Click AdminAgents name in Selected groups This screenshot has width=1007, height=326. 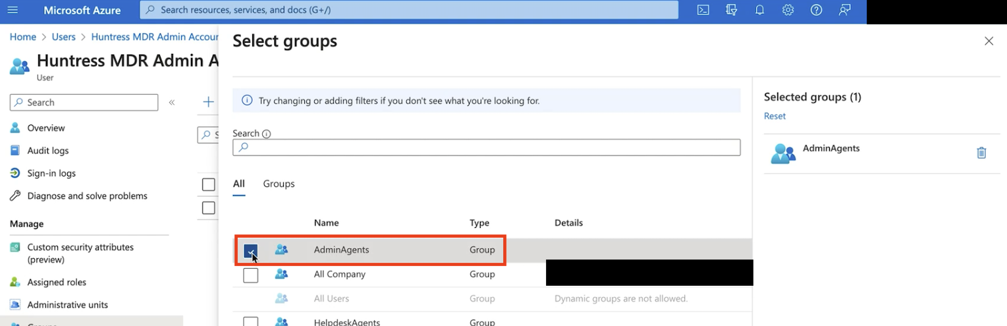831,148
